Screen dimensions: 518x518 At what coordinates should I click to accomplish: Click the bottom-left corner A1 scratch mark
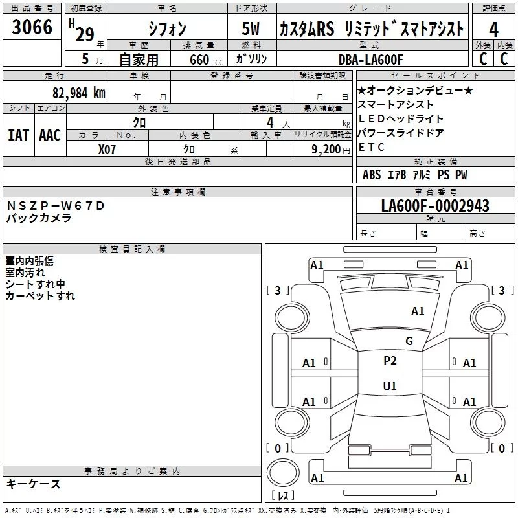pyautogui.click(x=317, y=479)
